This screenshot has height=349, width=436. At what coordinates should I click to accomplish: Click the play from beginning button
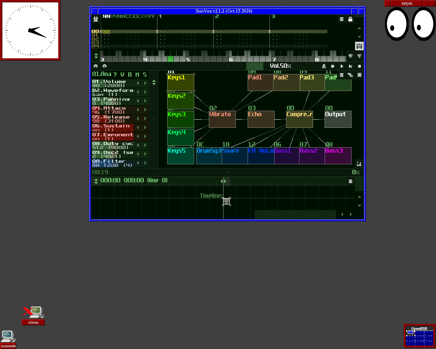click(333, 66)
